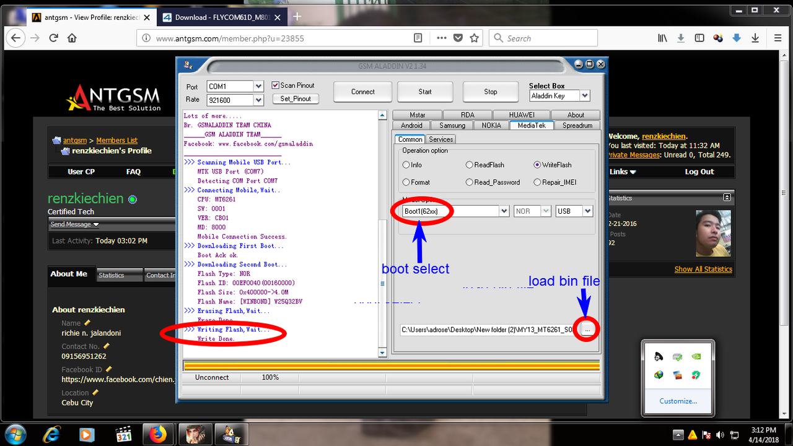Open the Firefox Library icon
The width and height of the screenshot is (793, 446).
662,38
